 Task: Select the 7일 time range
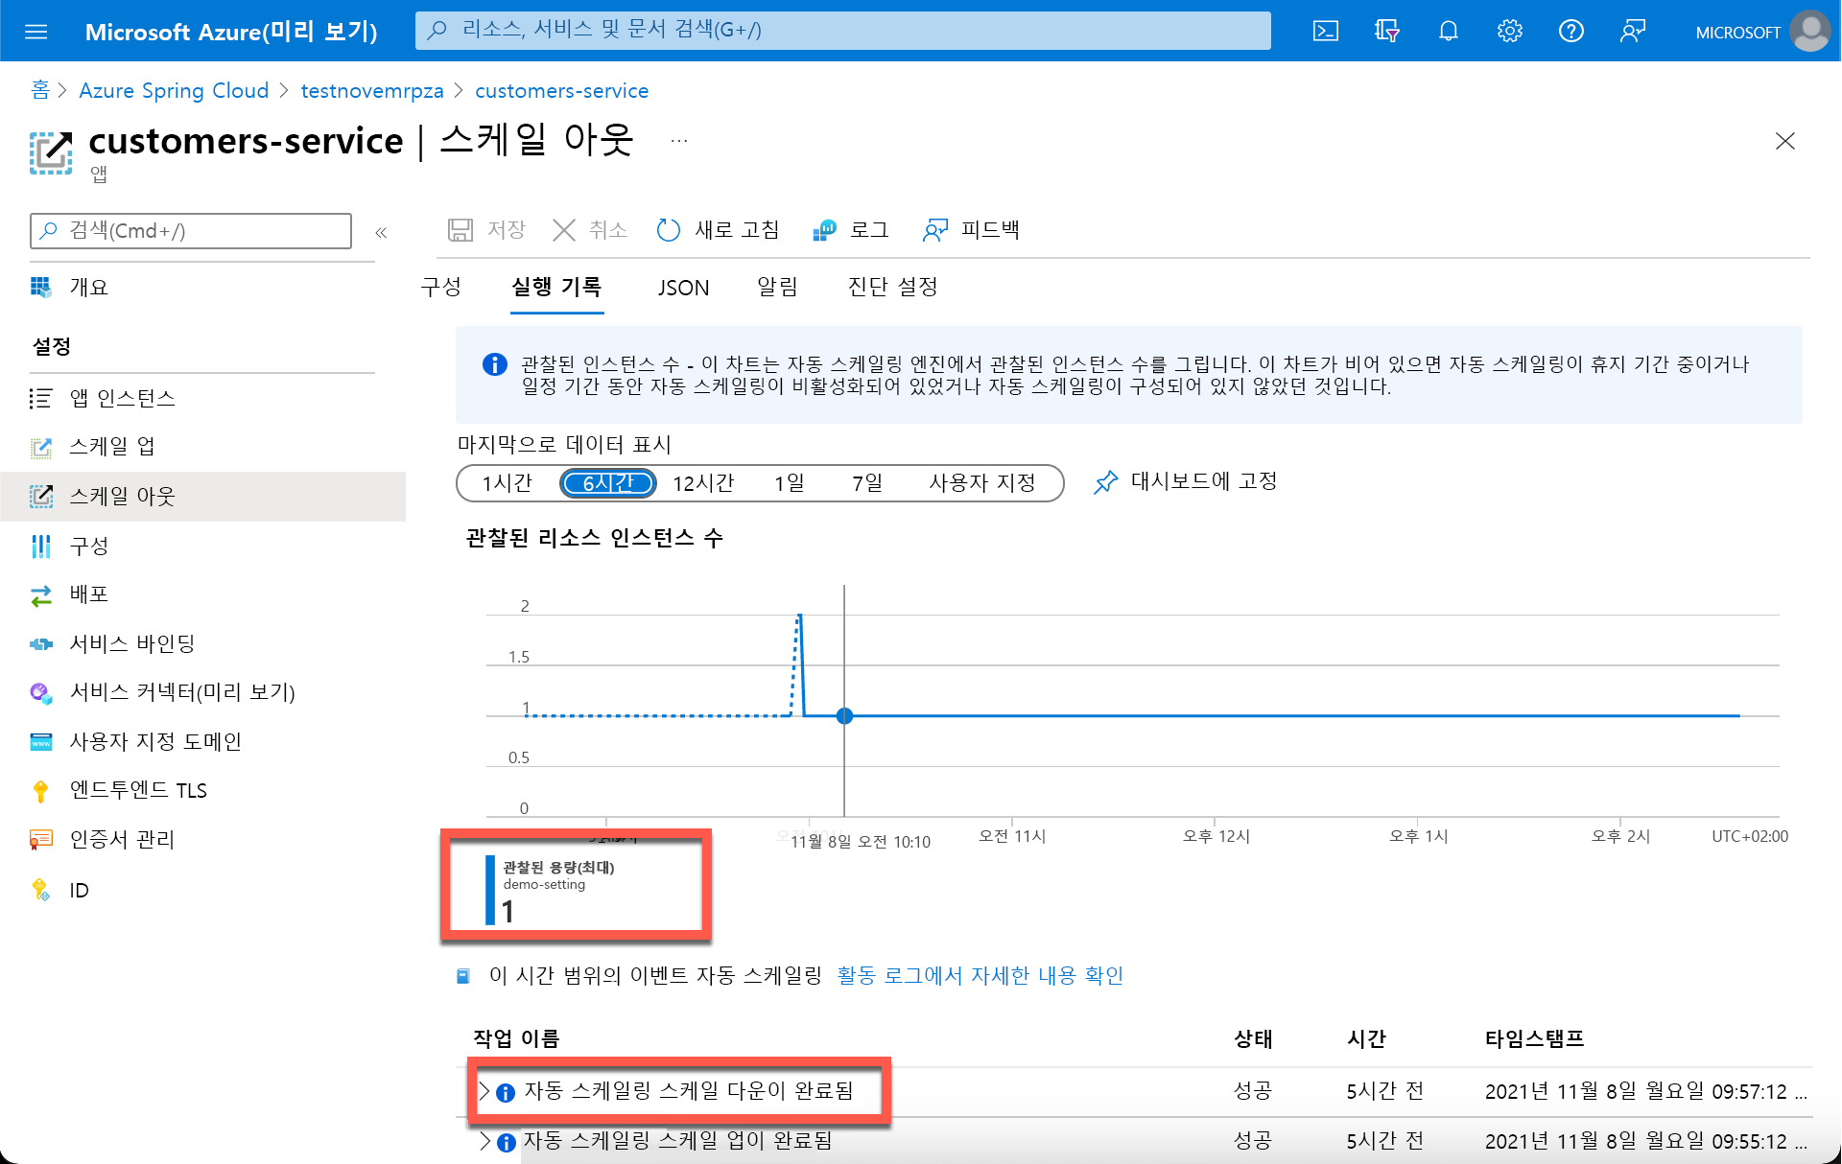pos(866,482)
